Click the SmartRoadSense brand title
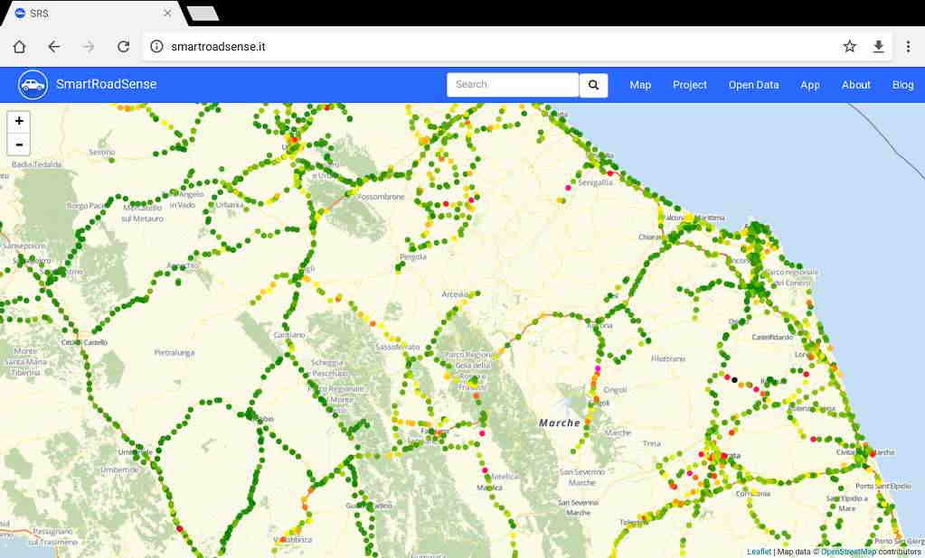The image size is (925, 558). tap(106, 84)
